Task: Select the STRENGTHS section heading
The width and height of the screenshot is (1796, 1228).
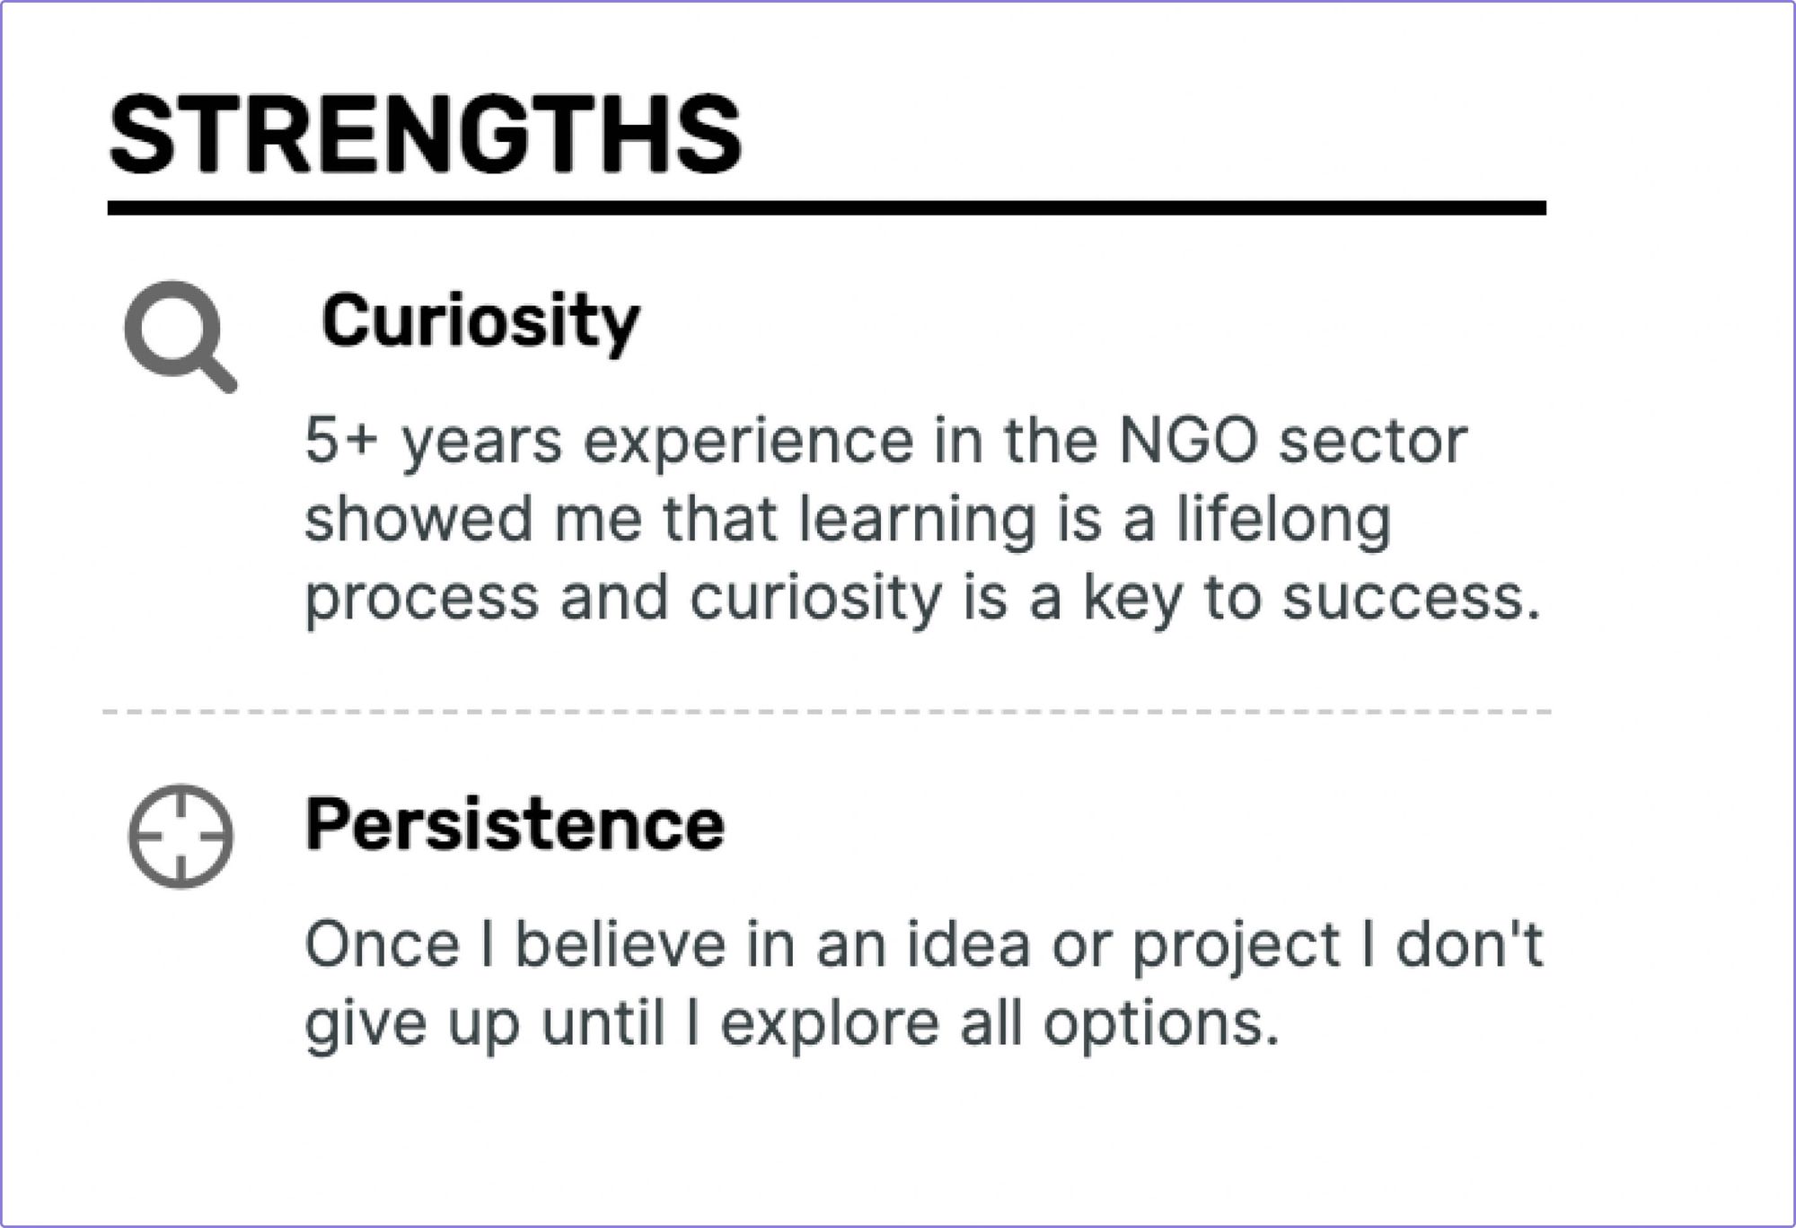Action: tap(426, 135)
